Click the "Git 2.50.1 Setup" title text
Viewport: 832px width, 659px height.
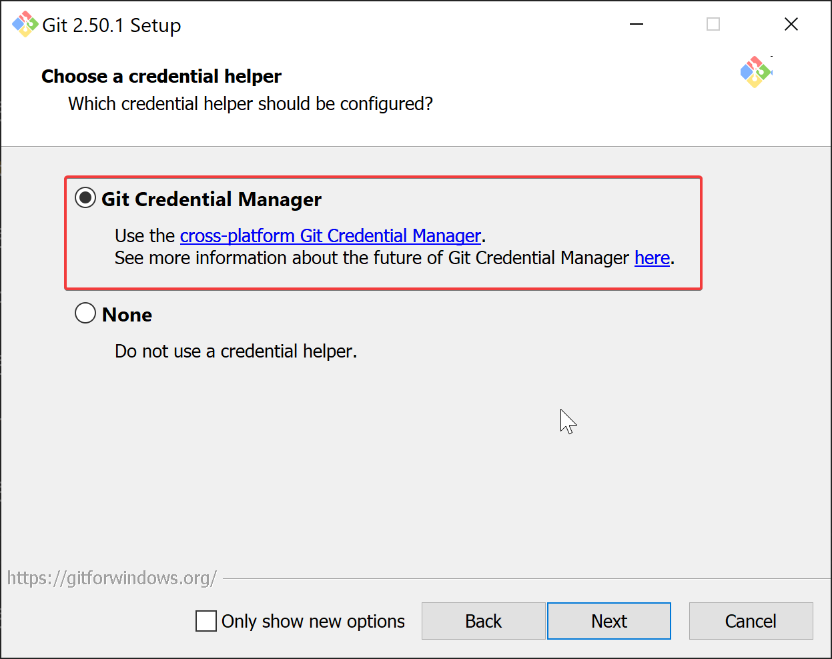coord(111,25)
